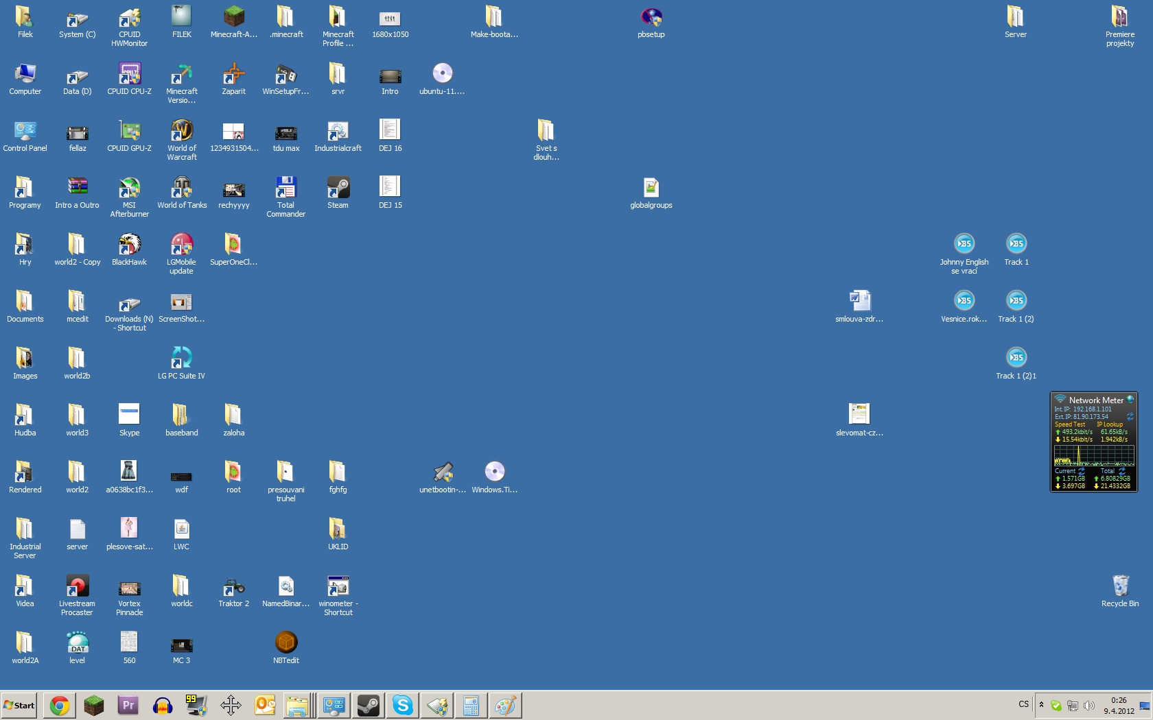
Task: Select the CPUID HWMonitor desktop shortcut
Action: pos(130,17)
